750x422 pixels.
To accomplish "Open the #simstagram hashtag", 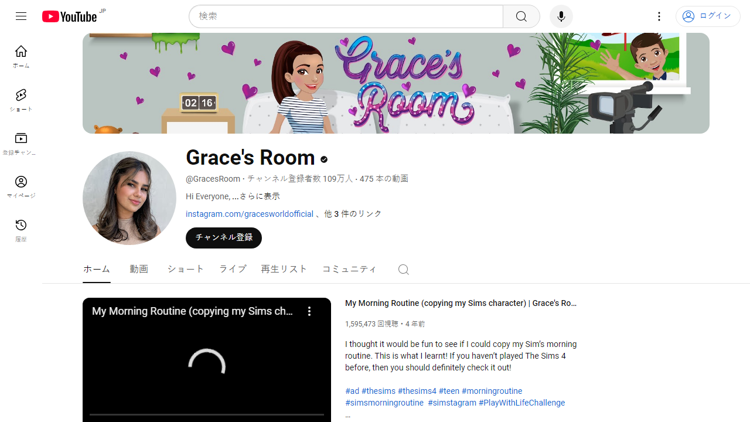I will (452, 403).
